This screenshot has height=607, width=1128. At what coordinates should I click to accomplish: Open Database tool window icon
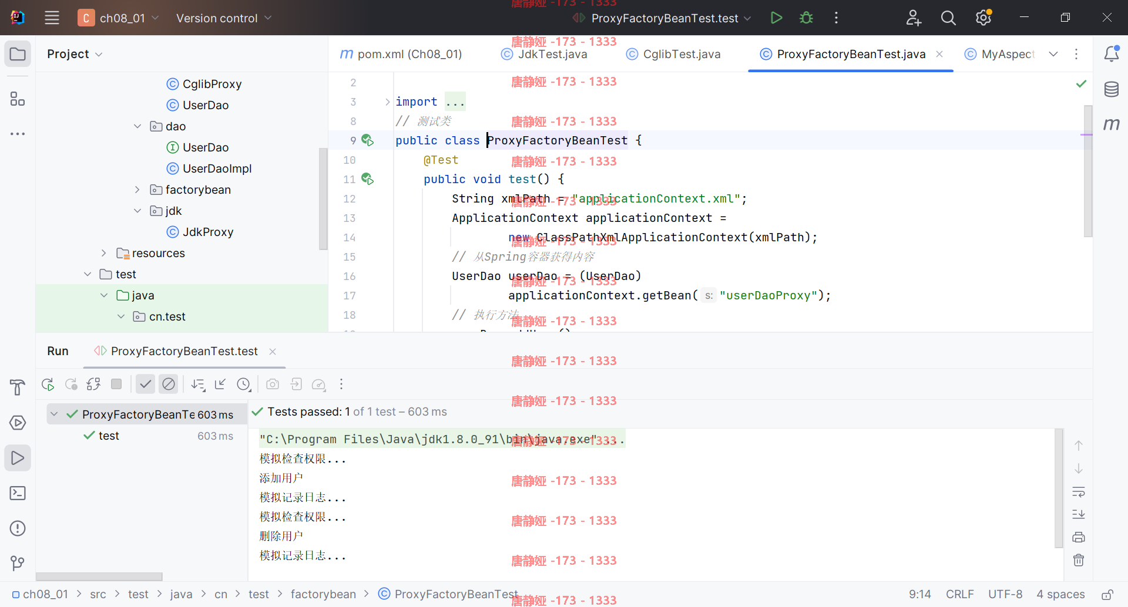click(x=1111, y=89)
